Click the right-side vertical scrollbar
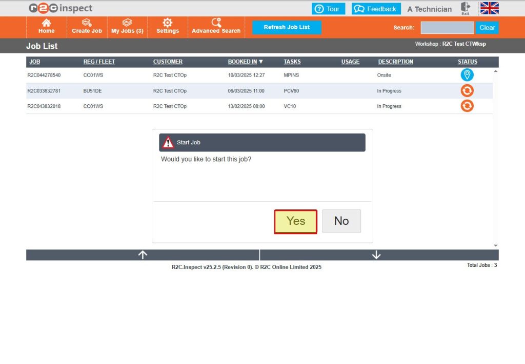 click(495, 154)
